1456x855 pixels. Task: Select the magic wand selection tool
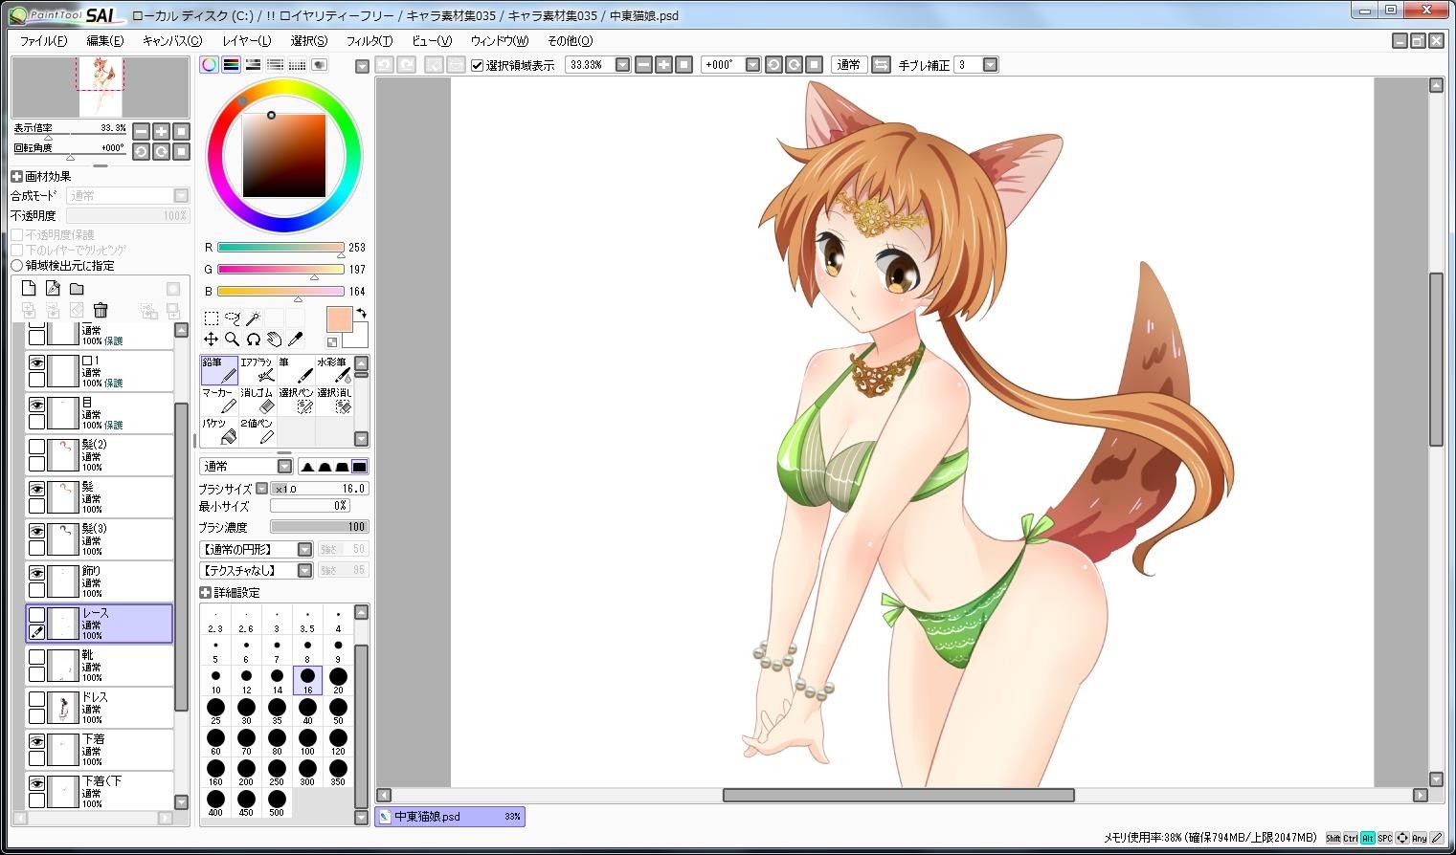point(253,318)
